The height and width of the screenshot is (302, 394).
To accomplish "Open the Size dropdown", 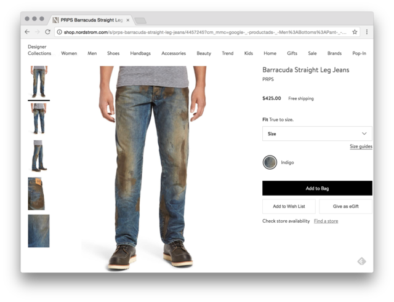I will click(x=317, y=133).
